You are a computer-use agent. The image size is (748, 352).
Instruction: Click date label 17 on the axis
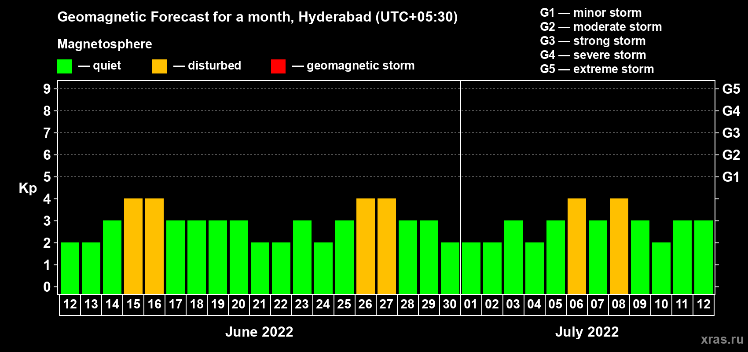point(176,304)
